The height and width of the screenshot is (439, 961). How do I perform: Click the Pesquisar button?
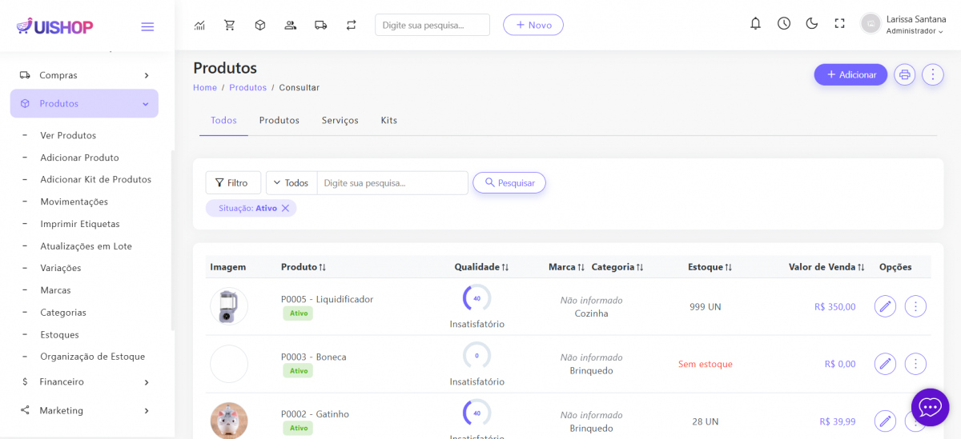pos(509,183)
